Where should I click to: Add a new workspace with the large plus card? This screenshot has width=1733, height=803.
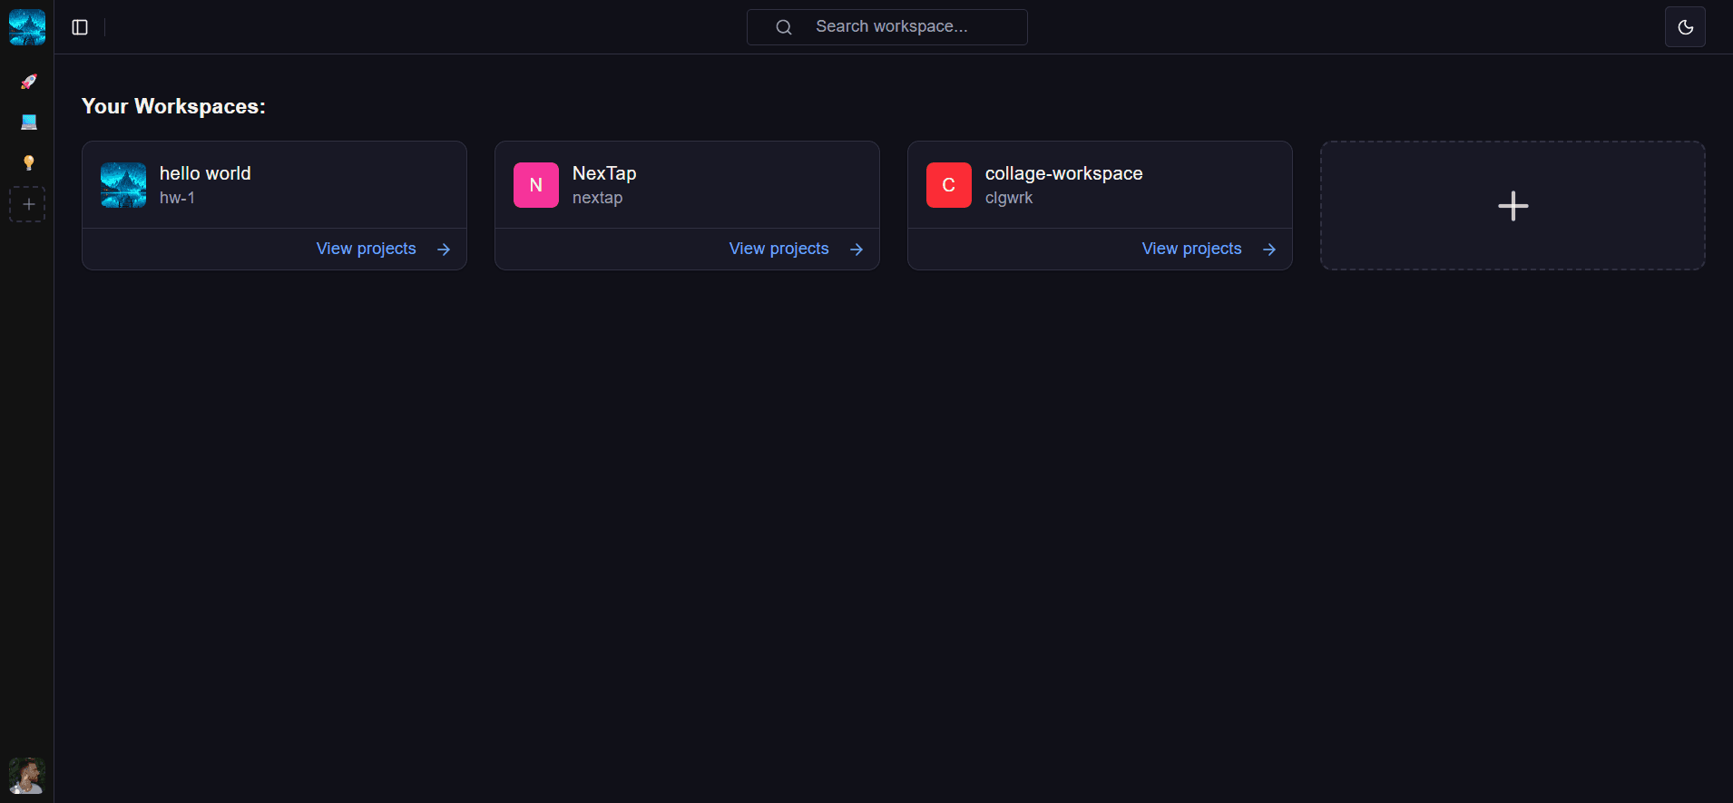[x=1513, y=205]
